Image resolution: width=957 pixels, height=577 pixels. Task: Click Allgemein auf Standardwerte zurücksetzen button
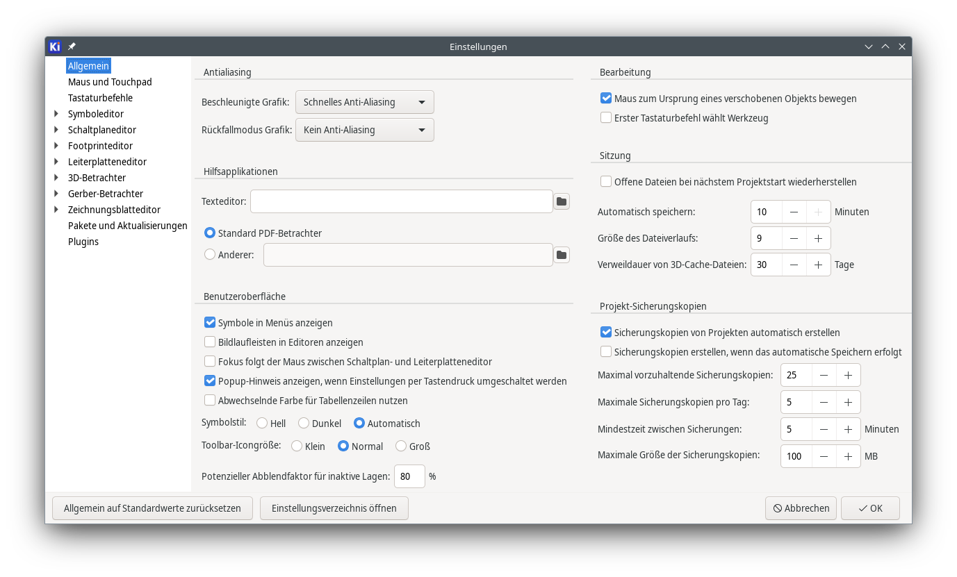(152, 508)
